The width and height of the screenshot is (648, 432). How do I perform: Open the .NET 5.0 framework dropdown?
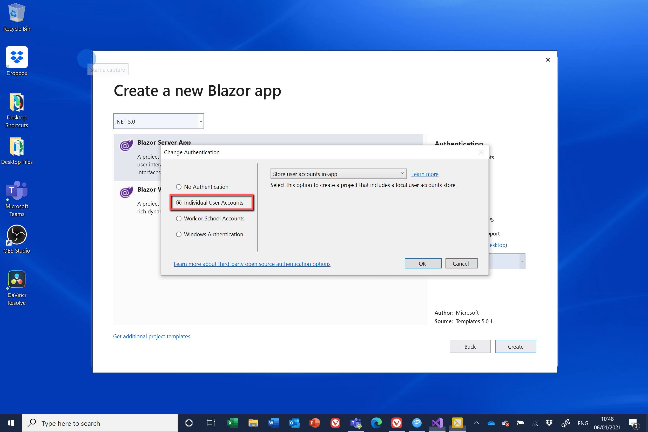pos(158,121)
